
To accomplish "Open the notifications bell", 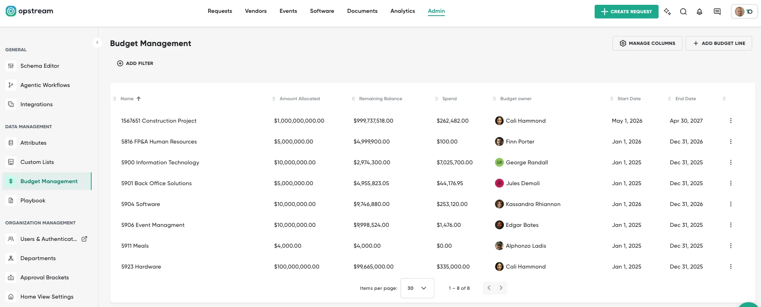I will [700, 12].
